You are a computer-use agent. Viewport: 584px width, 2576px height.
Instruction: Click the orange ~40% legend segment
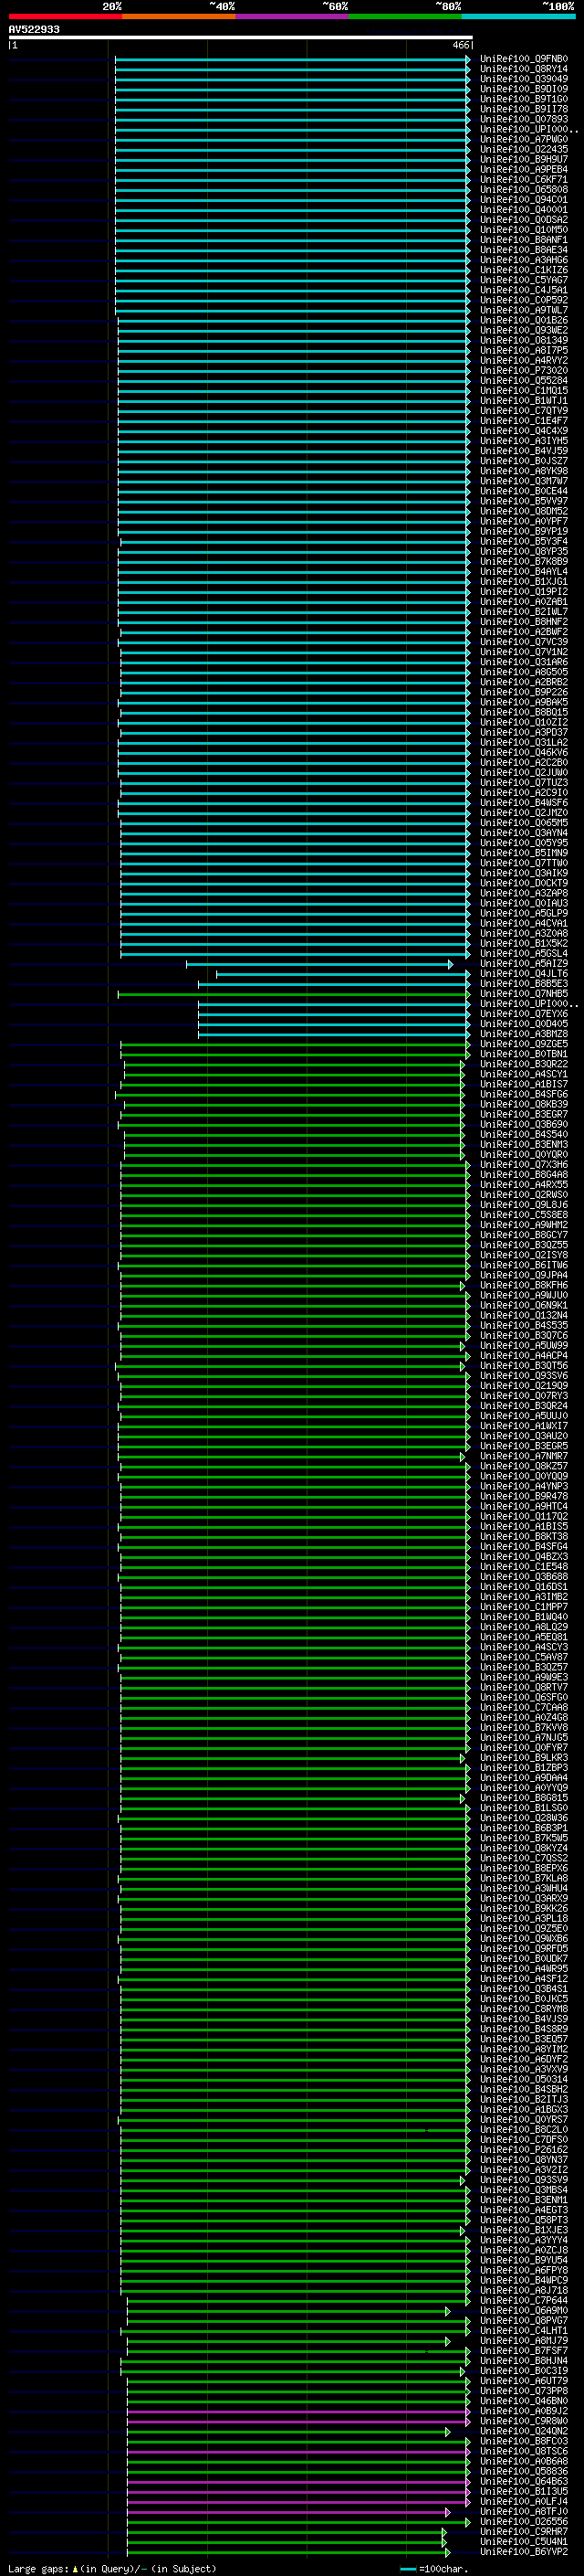click(179, 16)
